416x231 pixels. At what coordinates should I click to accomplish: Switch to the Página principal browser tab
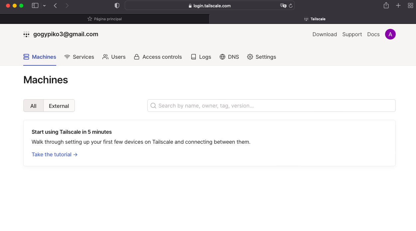click(x=104, y=19)
